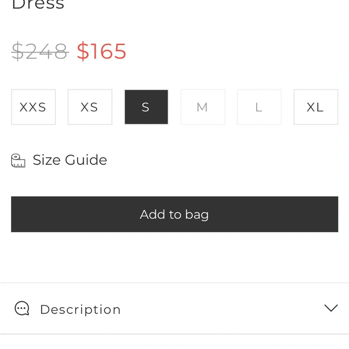Expand Description with the chevron arrow
This screenshot has height=349, width=349.
[x=331, y=308]
